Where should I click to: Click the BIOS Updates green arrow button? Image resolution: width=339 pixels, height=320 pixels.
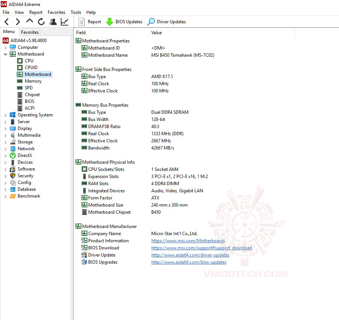[124, 22]
